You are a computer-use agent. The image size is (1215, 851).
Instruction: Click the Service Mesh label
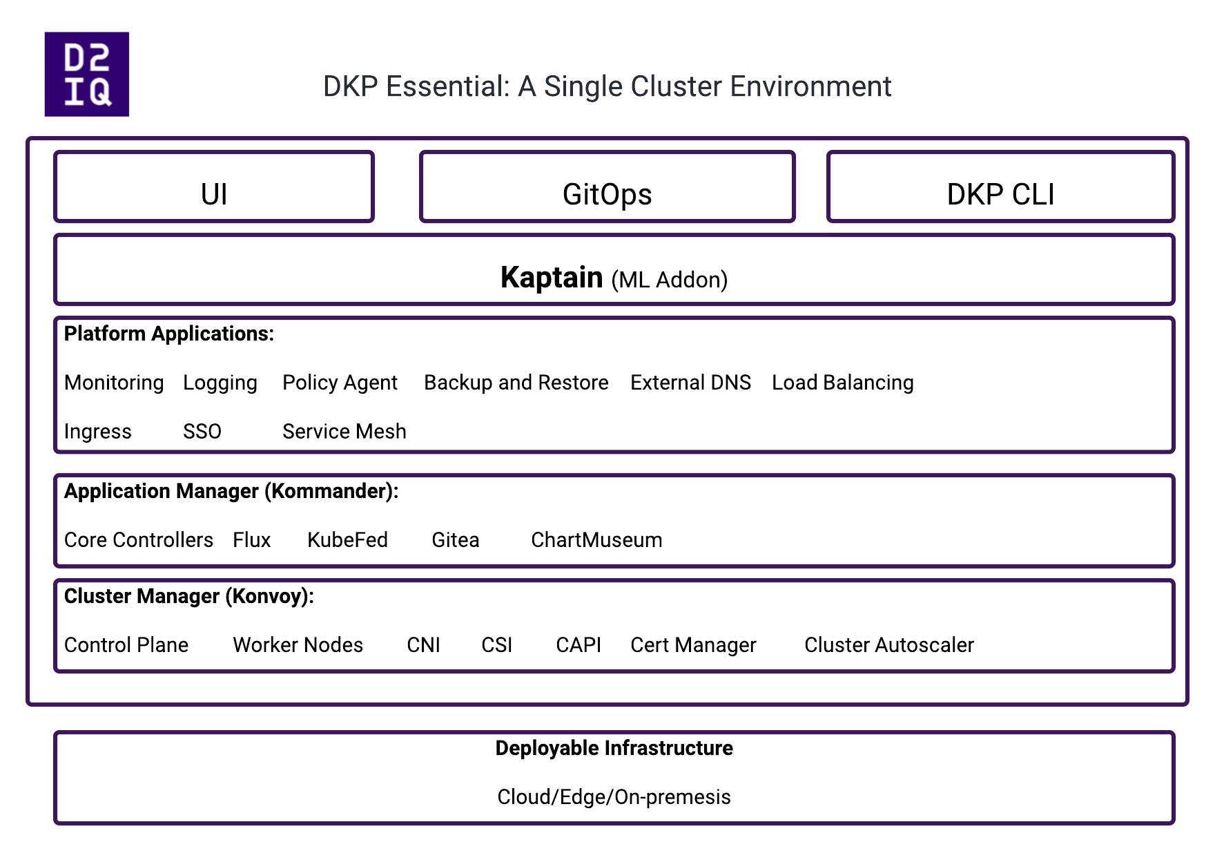(x=344, y=432)
